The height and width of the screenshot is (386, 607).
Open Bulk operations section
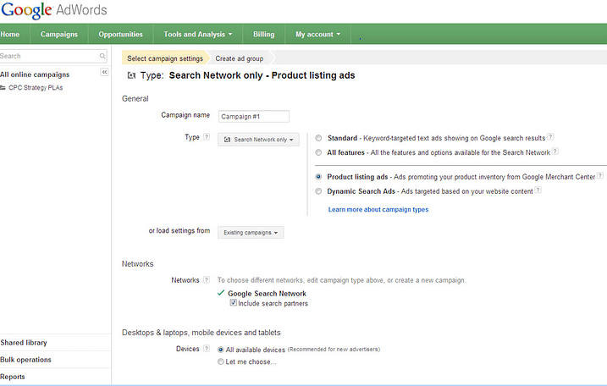26,360
